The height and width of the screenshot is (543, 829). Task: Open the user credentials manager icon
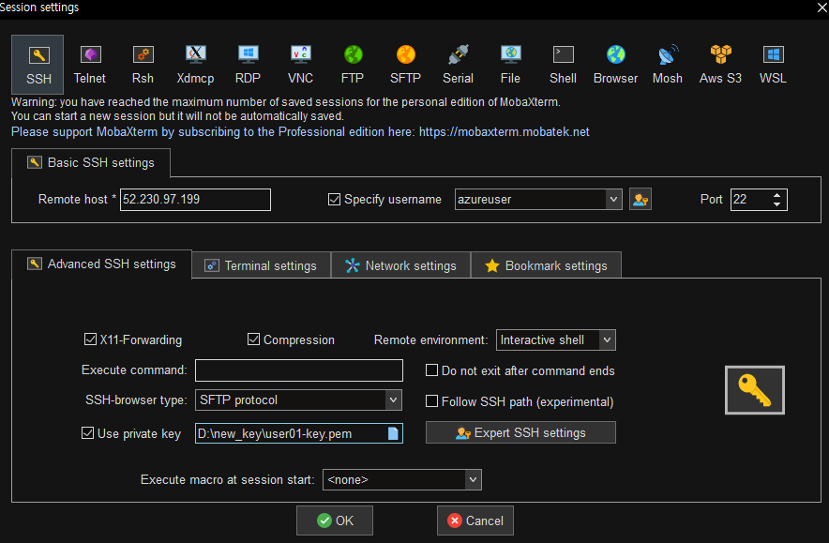coord(641,200)
